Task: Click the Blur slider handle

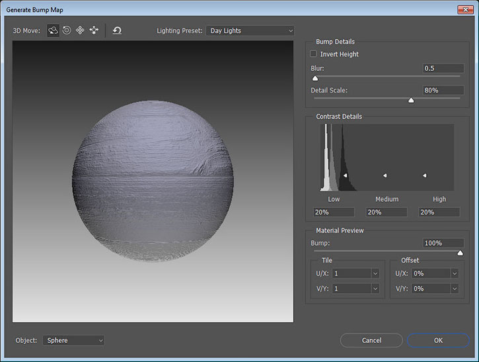Action: click(315, 78)
